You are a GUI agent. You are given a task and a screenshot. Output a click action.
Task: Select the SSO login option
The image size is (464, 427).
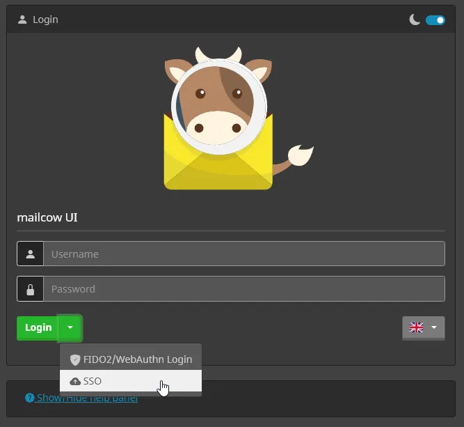pyautogui.click(x=131, y=381)
